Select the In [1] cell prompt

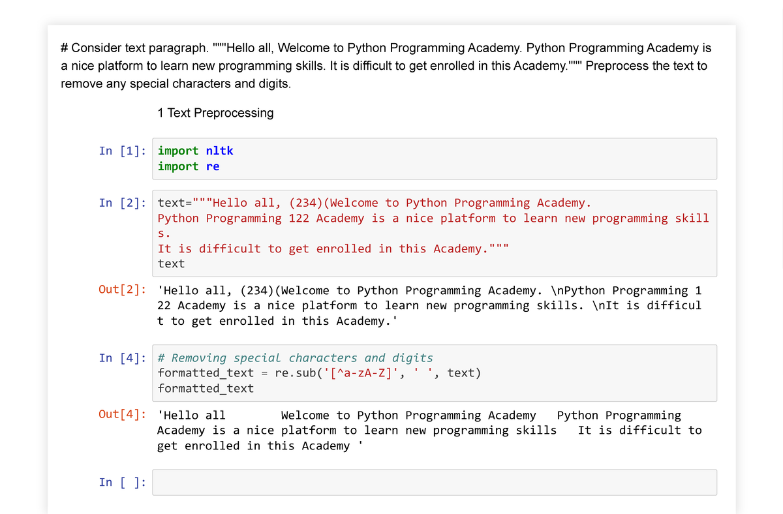point(123,151)
